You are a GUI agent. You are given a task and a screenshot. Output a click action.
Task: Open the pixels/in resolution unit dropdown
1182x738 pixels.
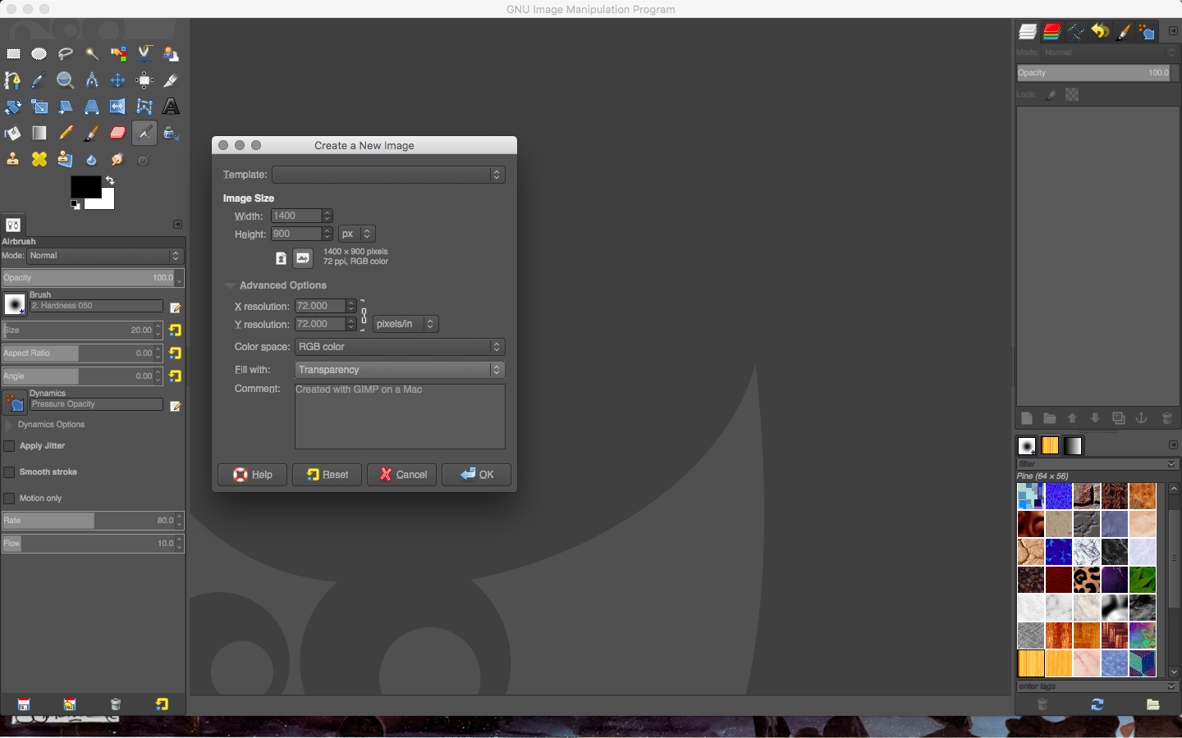(x=405, y=324)
